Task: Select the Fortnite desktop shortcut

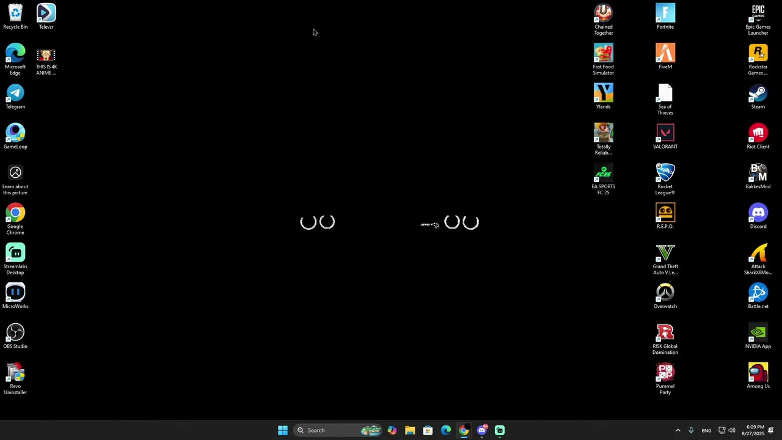Action: [665, 16]
